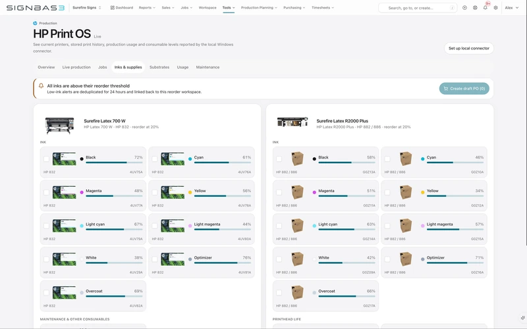Check the 700 W White ink checkbox
The image size is (527, 329).
pyautogui.click(x=46, y=259)
